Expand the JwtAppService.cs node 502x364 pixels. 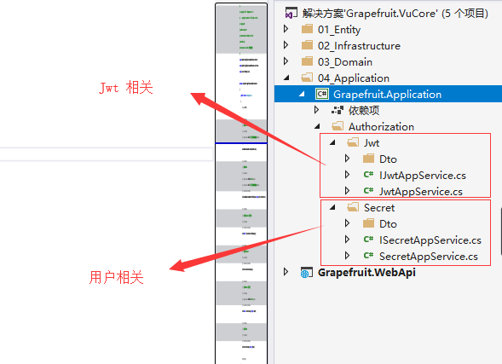[347, 191]
